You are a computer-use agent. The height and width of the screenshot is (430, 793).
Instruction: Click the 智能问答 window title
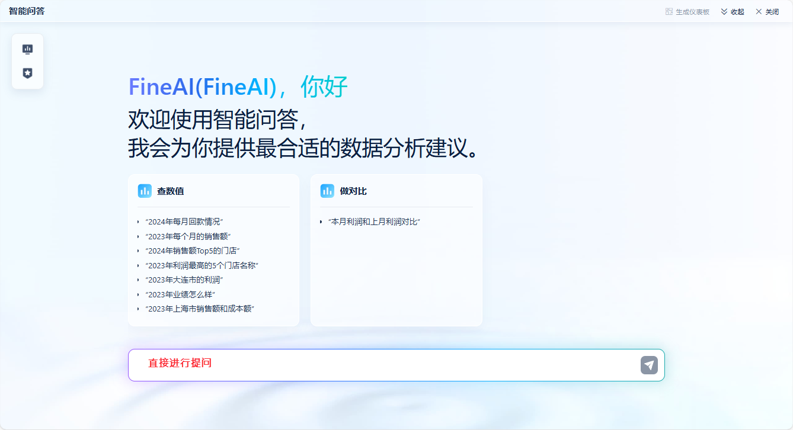(x=27, y=11)
